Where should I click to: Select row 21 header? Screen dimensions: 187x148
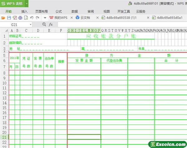click(4, 137)
